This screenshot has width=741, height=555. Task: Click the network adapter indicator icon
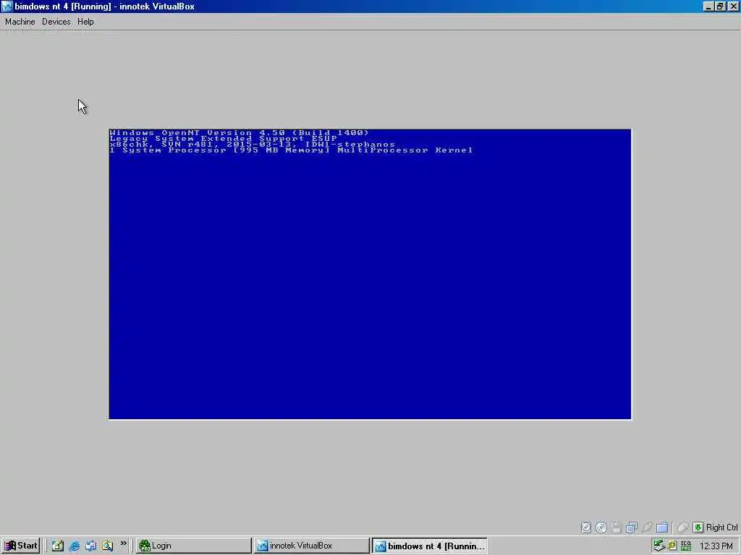tap(631, 527)
